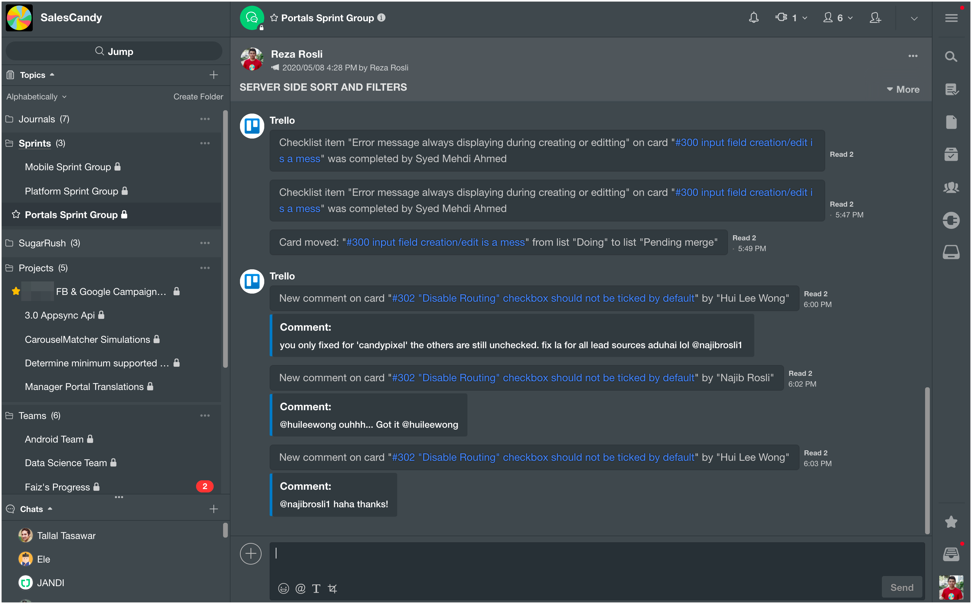Open Sprints folder options menu
972x604 pixels.
[205, 143]
